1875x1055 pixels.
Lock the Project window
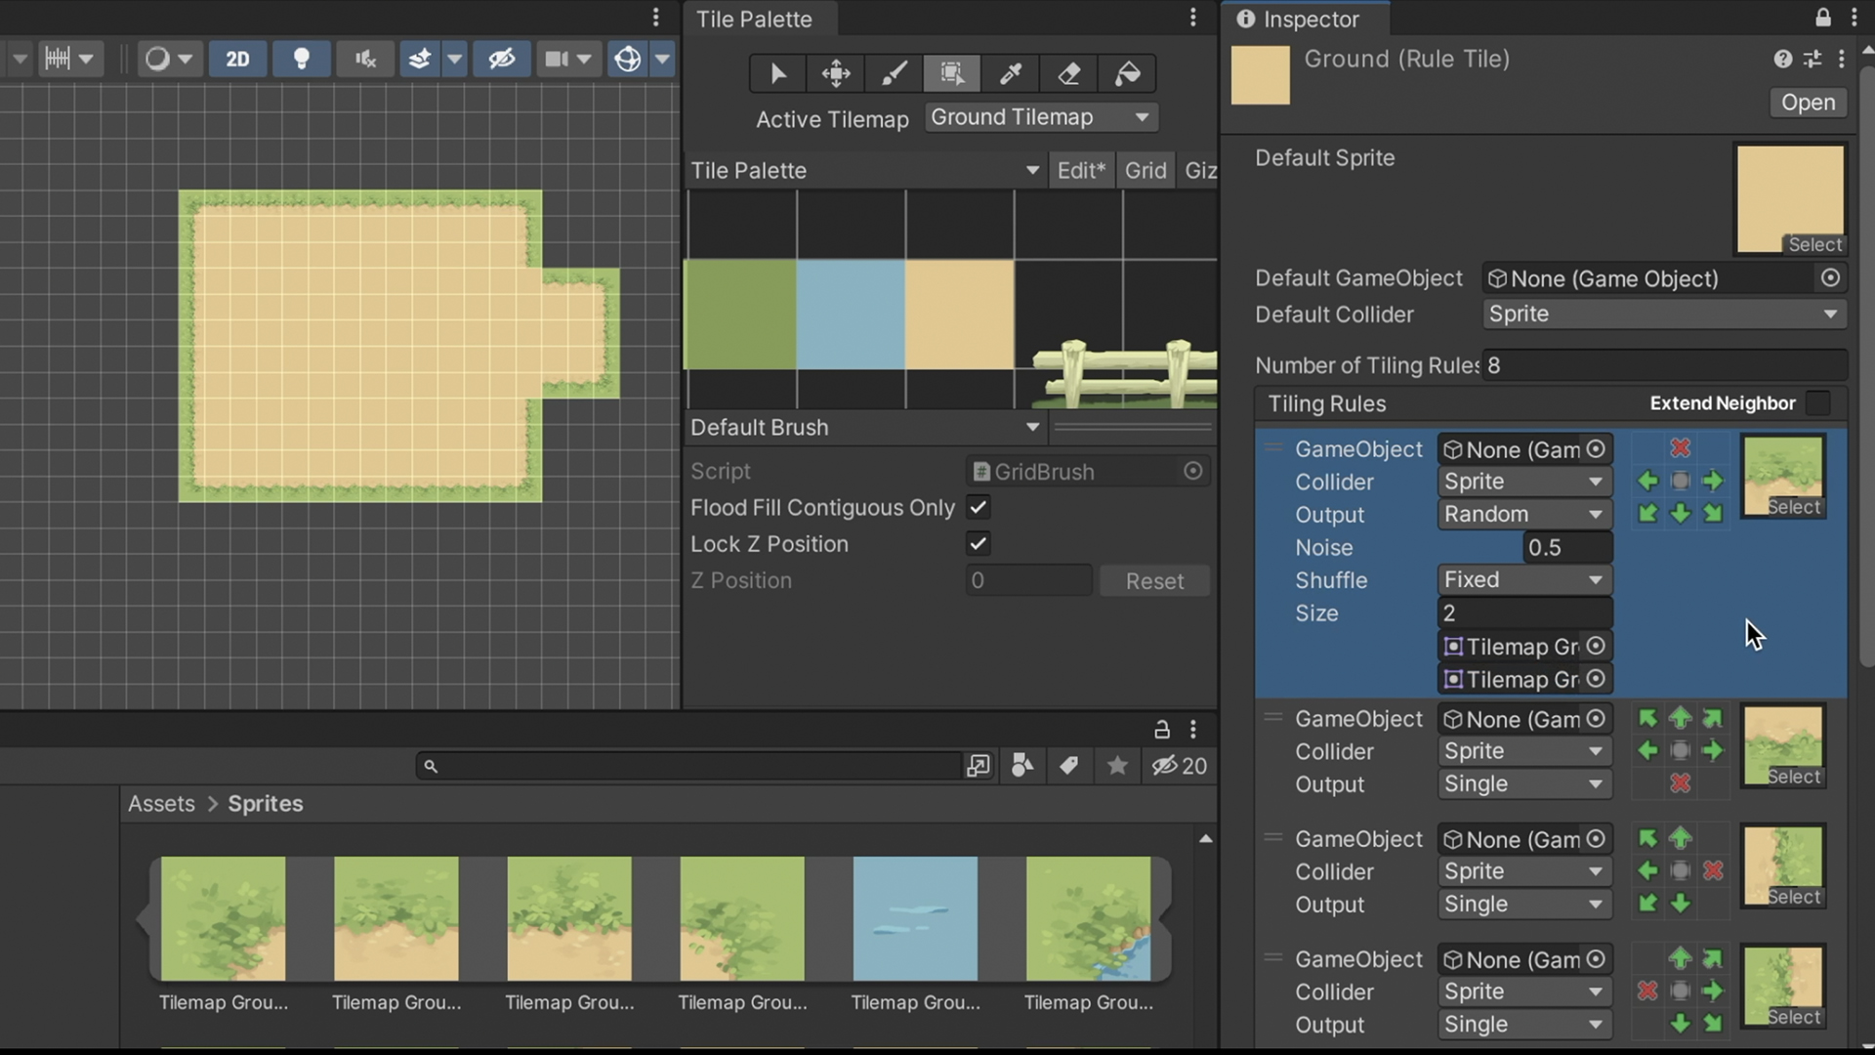tap(1161, 730)
